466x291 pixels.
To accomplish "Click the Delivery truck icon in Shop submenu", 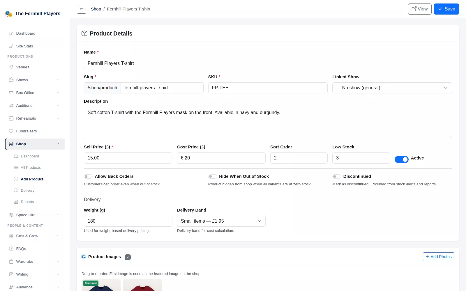I will coord(16,190).
